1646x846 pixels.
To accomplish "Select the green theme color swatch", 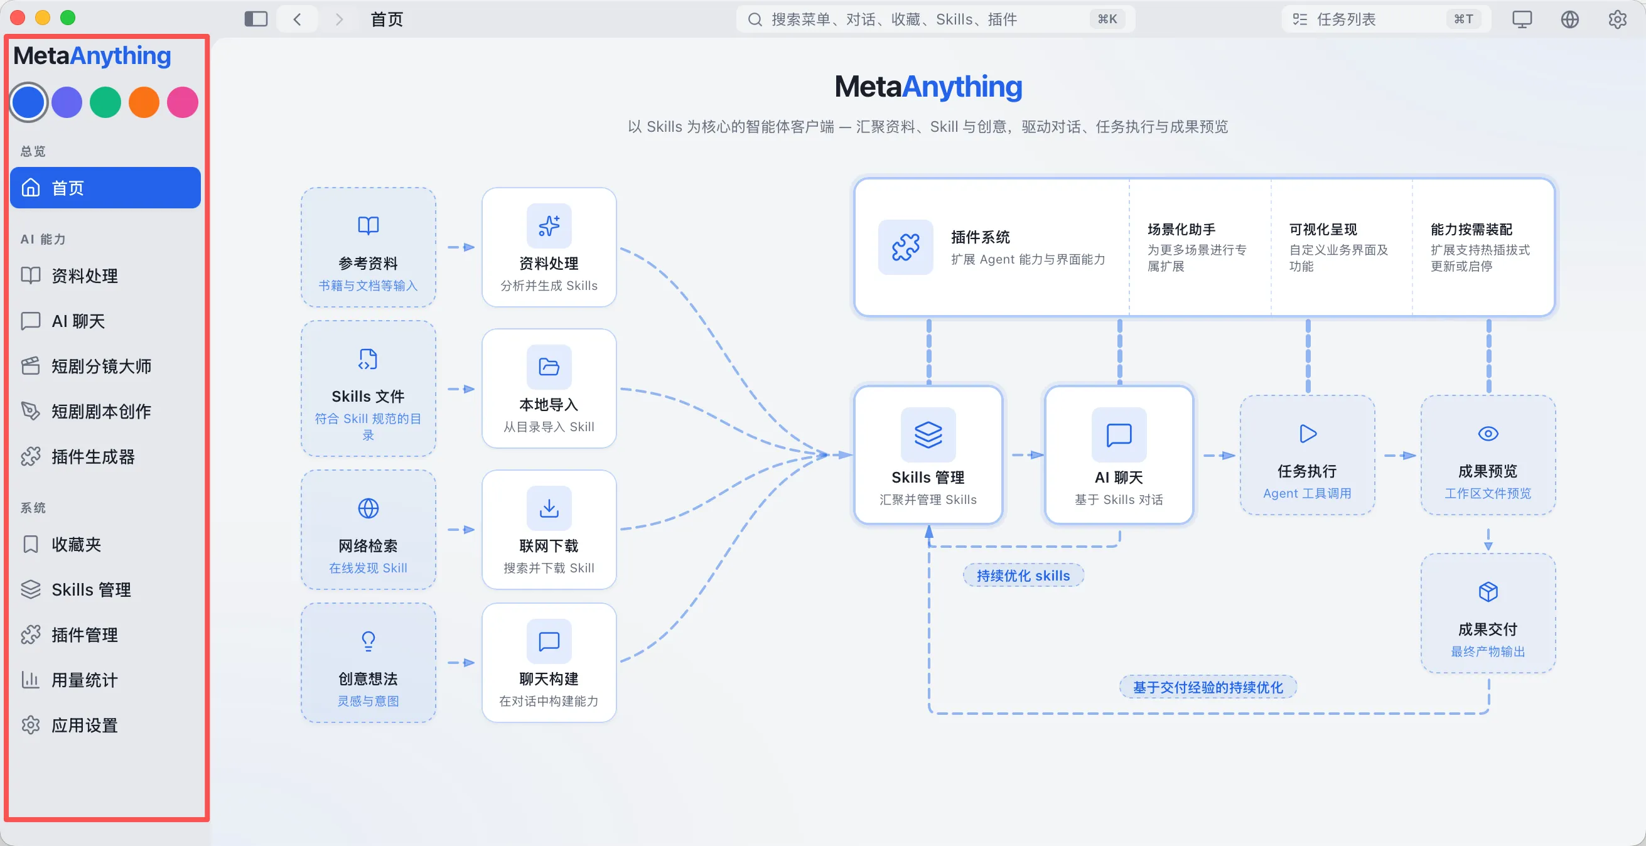I will pos(105,102).
